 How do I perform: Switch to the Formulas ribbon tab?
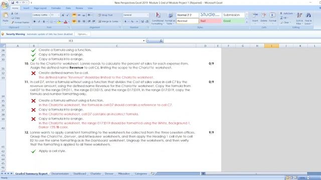click(x=56, y=8)
